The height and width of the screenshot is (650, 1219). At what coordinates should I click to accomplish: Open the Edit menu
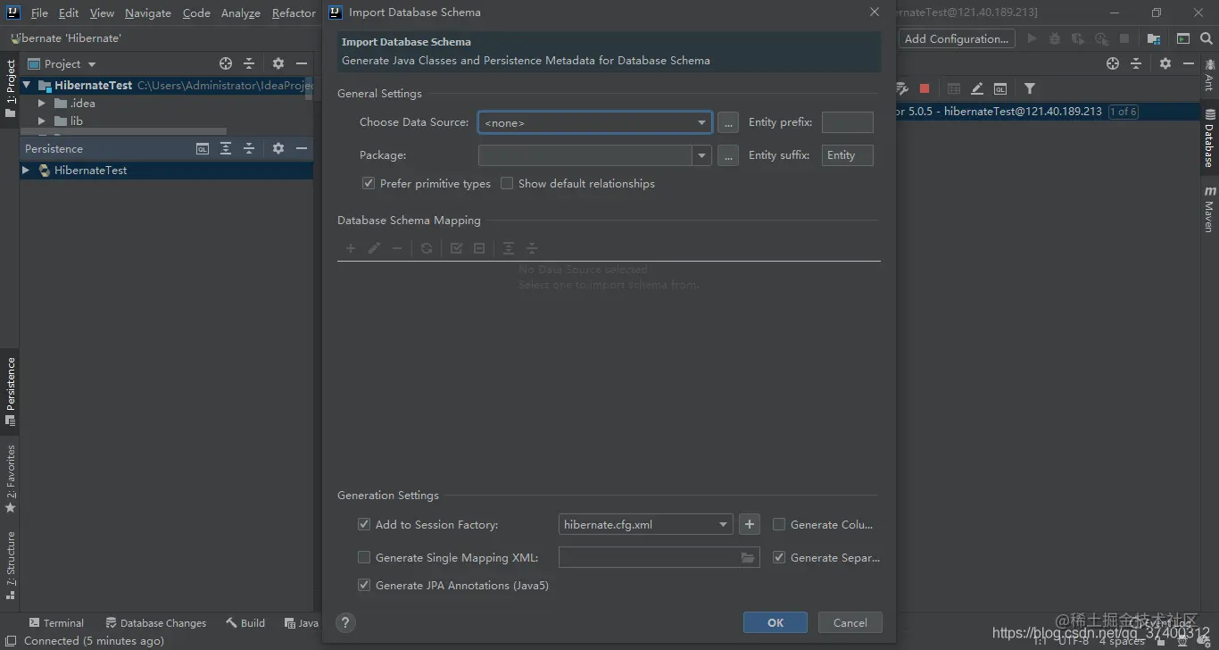point(69,12)
